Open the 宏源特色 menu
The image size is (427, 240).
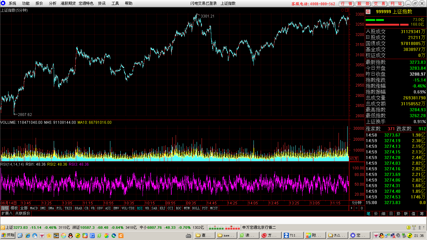point(86,3)
